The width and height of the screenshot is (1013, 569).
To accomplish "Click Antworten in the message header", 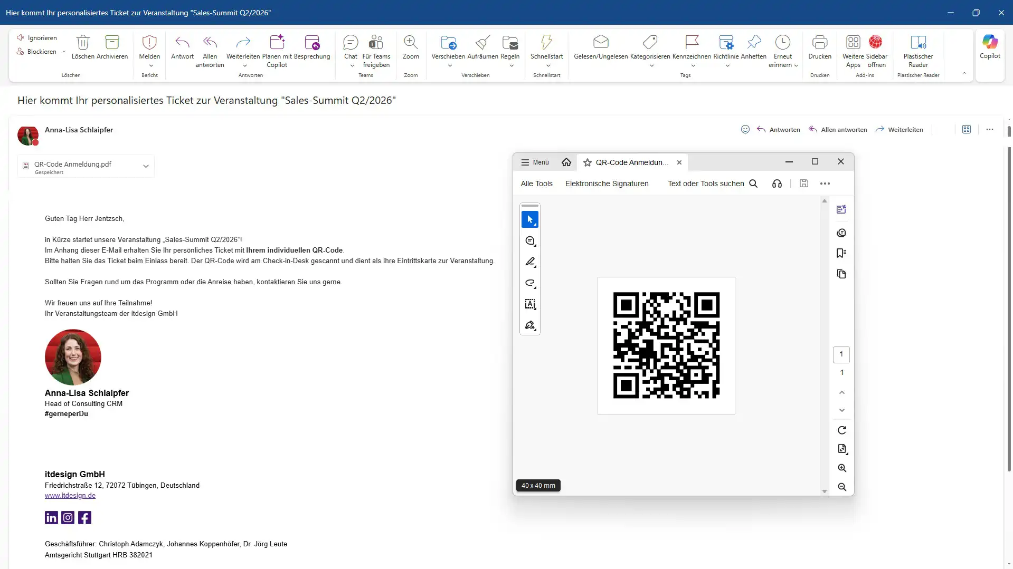I will pos(778,129).
